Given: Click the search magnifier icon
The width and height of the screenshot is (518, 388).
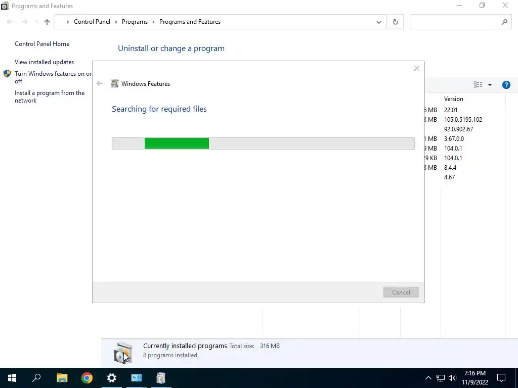Looking at the screenshot, I should click(504, 22).
